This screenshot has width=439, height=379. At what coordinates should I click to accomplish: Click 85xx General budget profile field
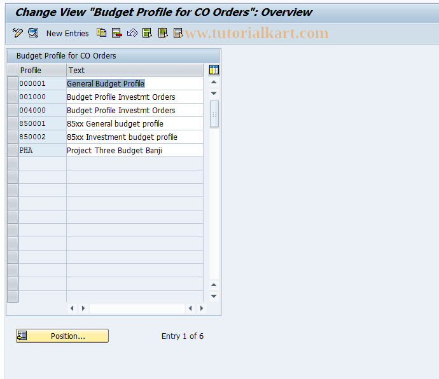(x=135, y=123)
